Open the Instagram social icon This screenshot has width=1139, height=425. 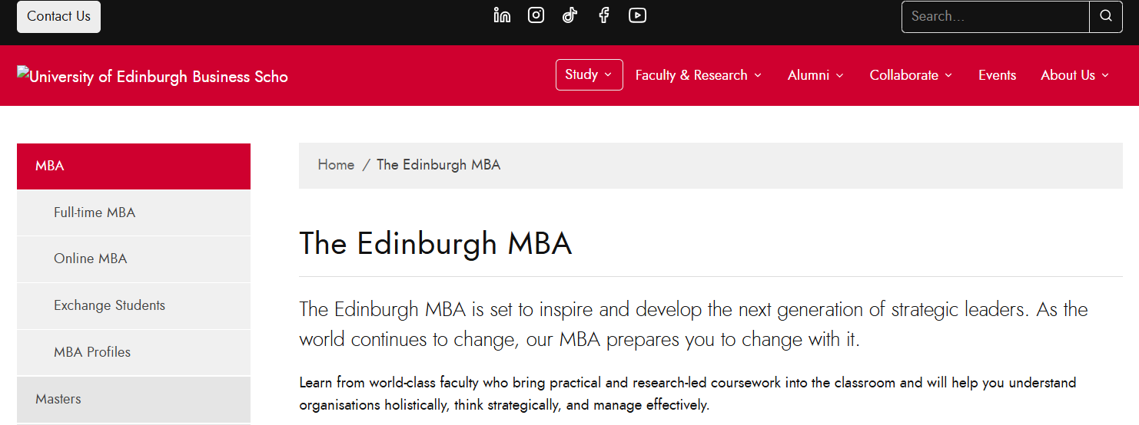[536, 15]
